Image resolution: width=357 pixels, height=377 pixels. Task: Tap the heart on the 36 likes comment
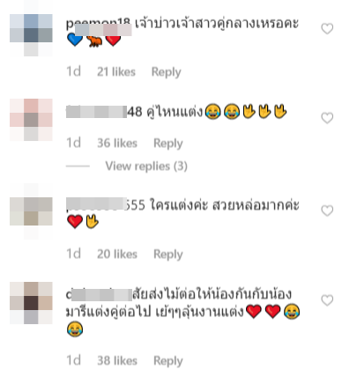(x=327, y=118)
